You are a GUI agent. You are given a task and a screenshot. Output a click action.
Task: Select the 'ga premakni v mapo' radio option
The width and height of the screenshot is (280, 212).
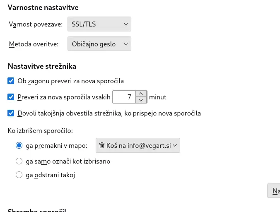[x=19, y=145]
